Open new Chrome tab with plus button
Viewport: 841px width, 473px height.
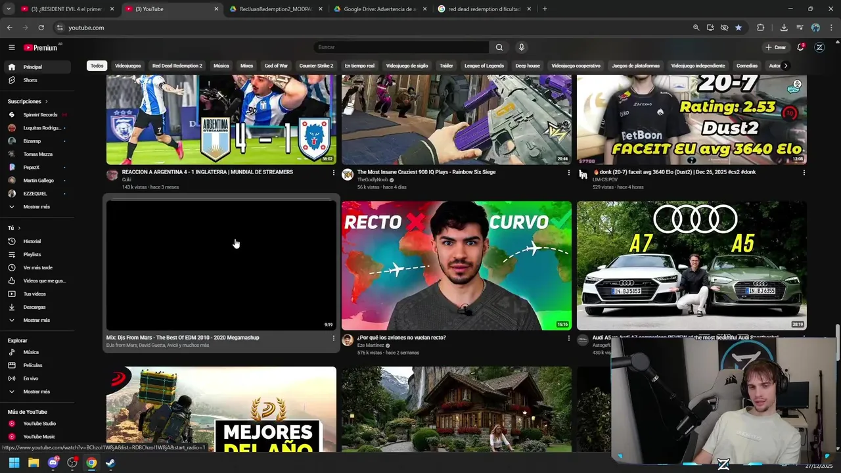point(545,9)
